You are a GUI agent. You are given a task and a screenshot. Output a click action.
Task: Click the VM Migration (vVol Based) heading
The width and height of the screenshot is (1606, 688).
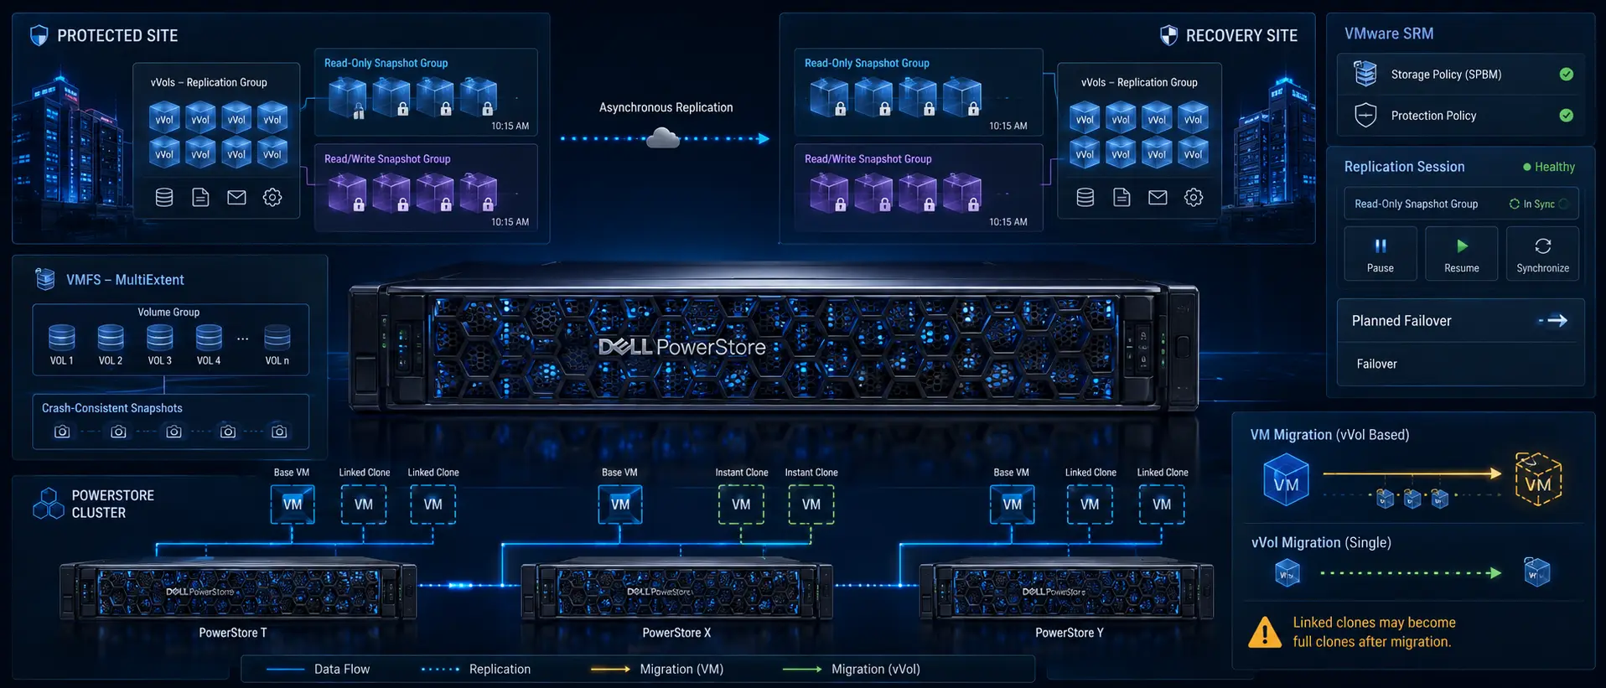pos(1329,434)
